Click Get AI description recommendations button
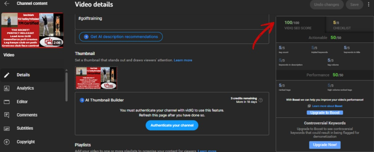Image resolution: width=374 pixels, height=152 pixels. [121, 37]
